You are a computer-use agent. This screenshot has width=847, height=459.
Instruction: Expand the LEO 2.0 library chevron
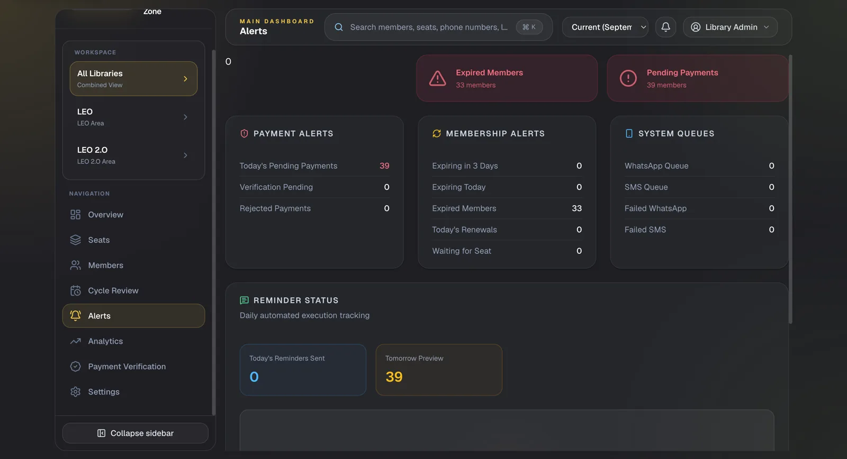point(185,155)
